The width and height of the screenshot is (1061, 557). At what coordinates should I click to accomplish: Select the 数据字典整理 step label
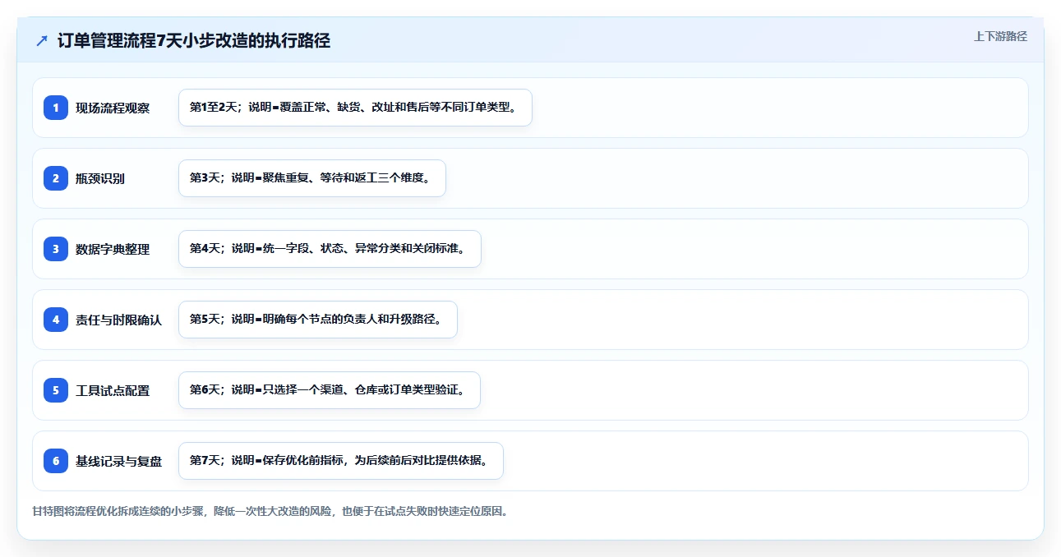point(113,249)
